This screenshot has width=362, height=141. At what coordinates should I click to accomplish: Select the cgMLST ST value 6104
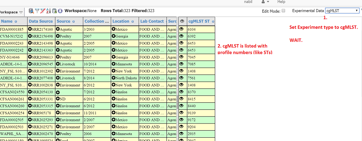coord(192,29)
